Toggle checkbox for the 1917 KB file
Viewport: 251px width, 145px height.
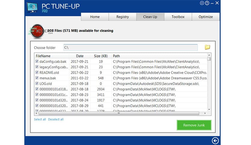point(37,100)
